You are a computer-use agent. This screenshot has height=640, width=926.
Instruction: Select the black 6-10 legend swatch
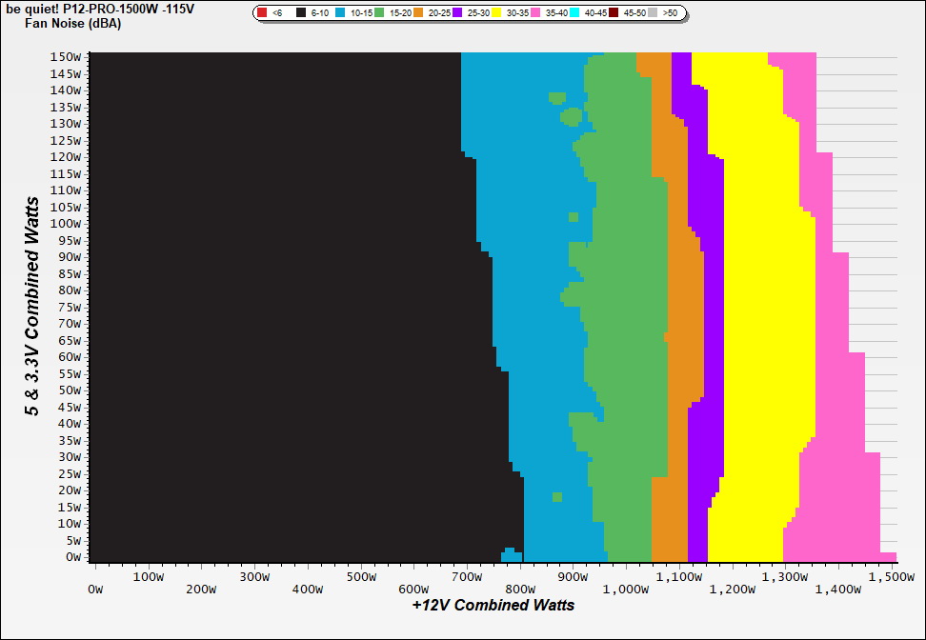pos(301,13)
